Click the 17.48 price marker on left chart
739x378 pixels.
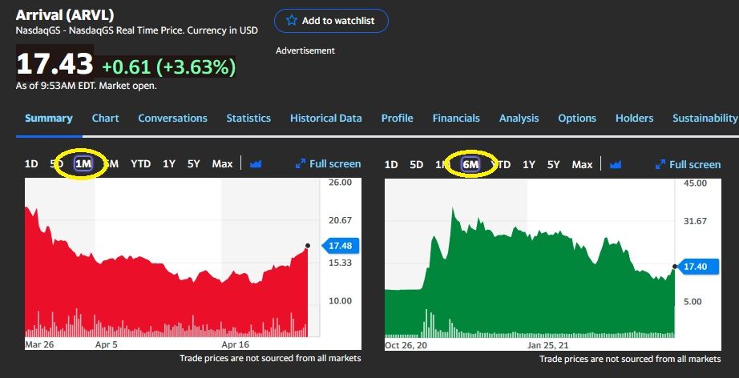pyautogui.click(x=341, y=246)
